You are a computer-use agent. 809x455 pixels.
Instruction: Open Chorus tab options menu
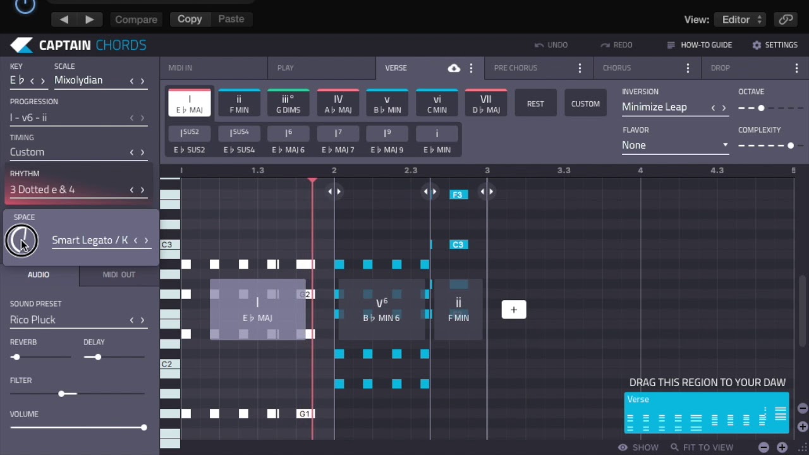point(688,68)
